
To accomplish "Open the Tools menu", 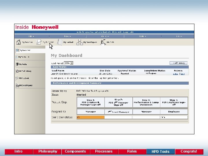I will 143,36.
